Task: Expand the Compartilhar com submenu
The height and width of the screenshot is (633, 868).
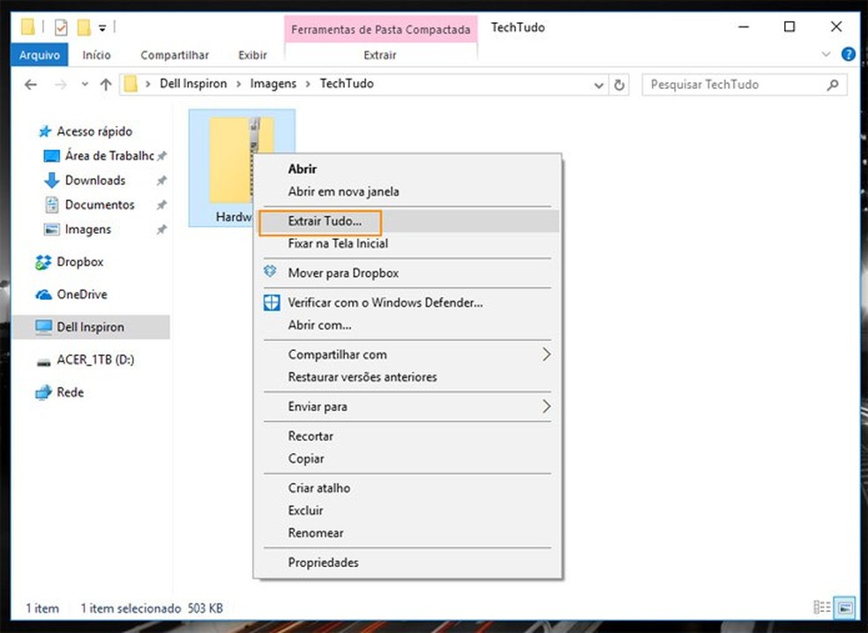Action: (546, 354)
